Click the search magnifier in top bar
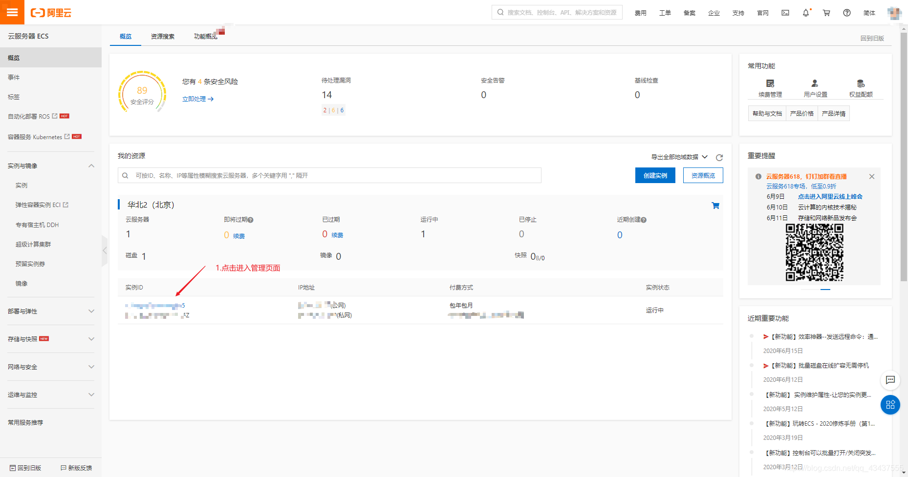The image size is (908, 477). [x=500, y=12]
